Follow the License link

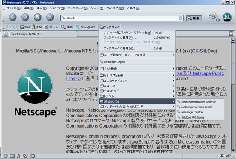pos(73,79)
